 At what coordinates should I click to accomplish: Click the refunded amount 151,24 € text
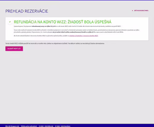[x=44, y=26]
